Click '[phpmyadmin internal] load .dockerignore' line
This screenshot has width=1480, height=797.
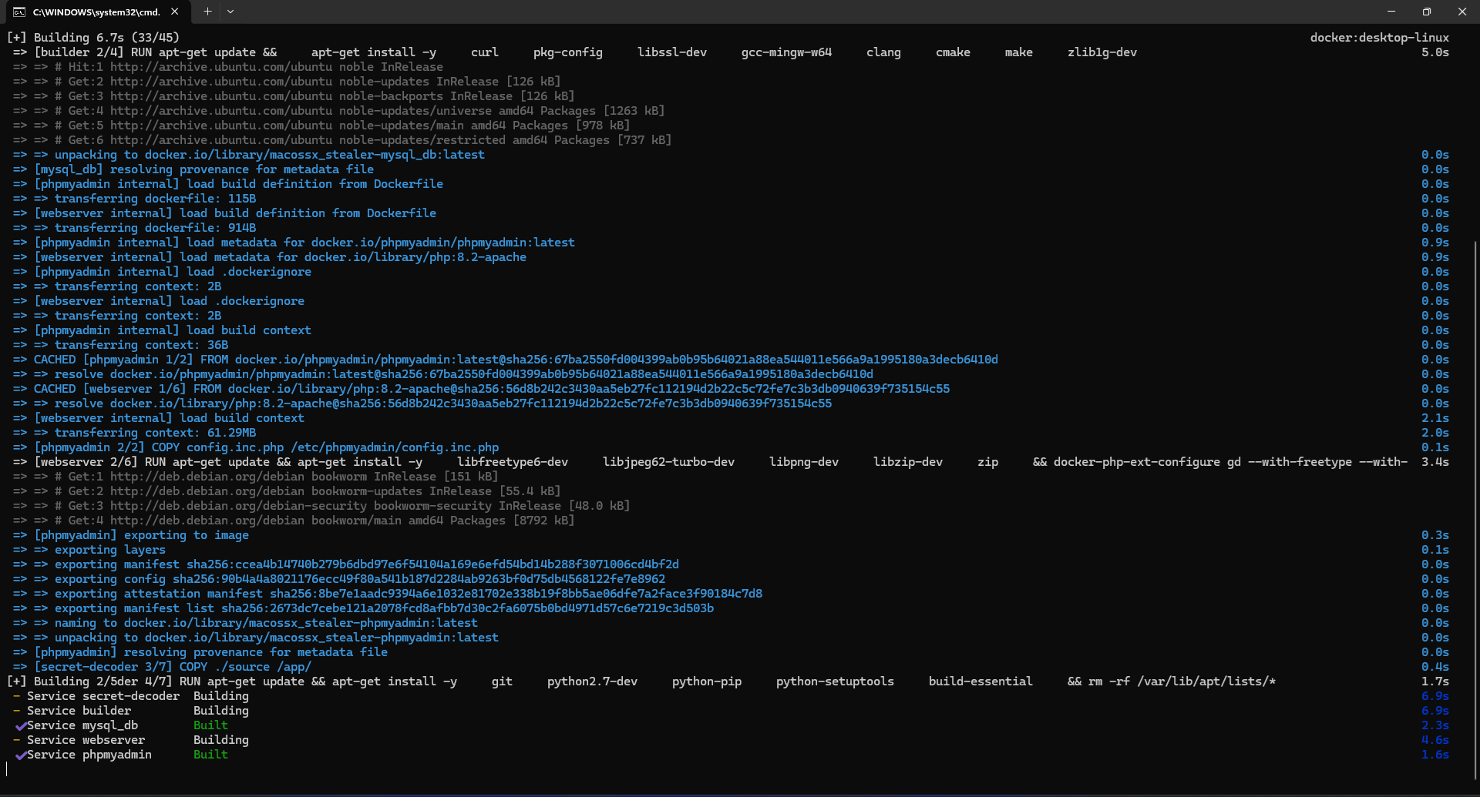163,272
